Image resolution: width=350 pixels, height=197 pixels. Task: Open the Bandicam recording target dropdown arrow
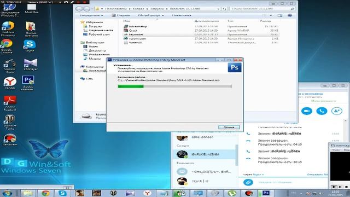point(60,2)
